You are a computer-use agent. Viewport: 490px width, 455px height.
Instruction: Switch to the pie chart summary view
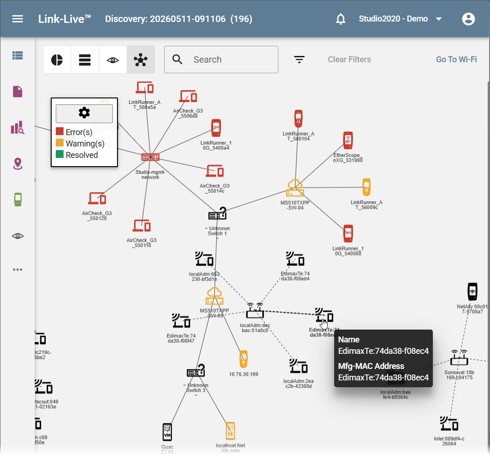pos(57,60)
